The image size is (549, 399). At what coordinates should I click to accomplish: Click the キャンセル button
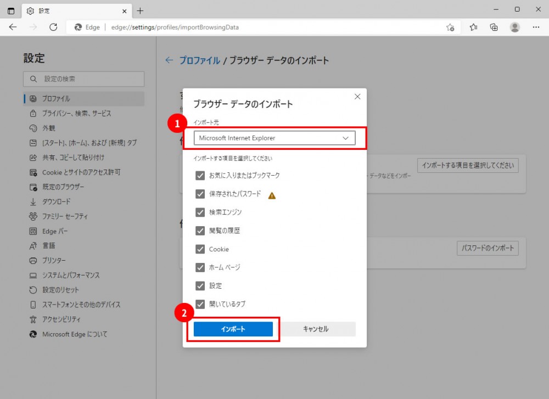(316, 329)
